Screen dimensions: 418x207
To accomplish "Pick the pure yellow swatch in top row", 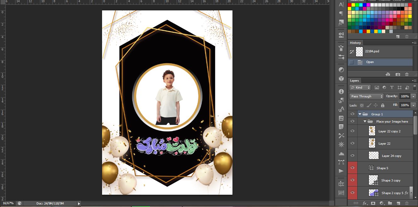I will click(x=353, y=5).
